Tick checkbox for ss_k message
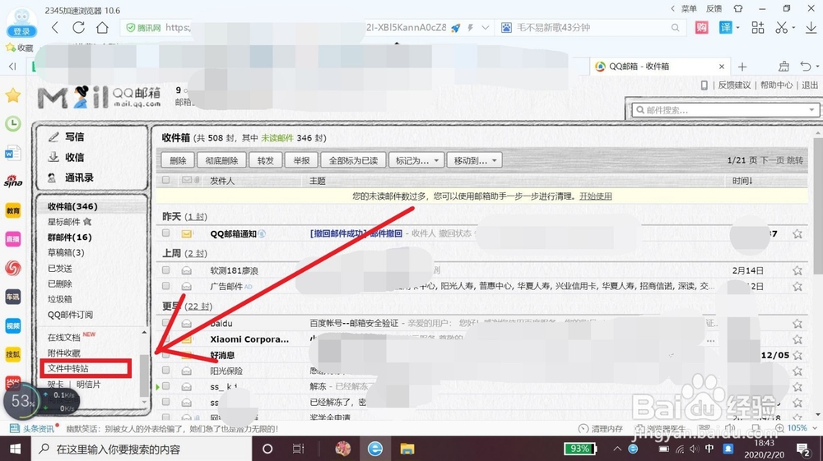The height and width of the screenshot is (461, 823). pyautogui.click(x=166, y=386)
